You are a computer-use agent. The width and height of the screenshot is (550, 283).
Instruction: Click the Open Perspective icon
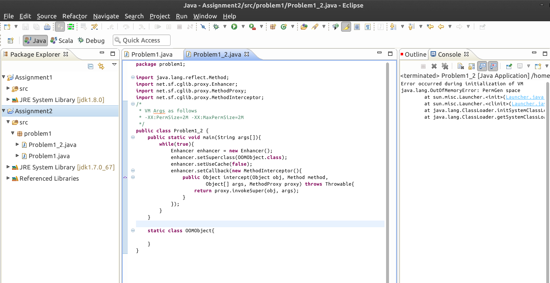(x=11, y=40)
